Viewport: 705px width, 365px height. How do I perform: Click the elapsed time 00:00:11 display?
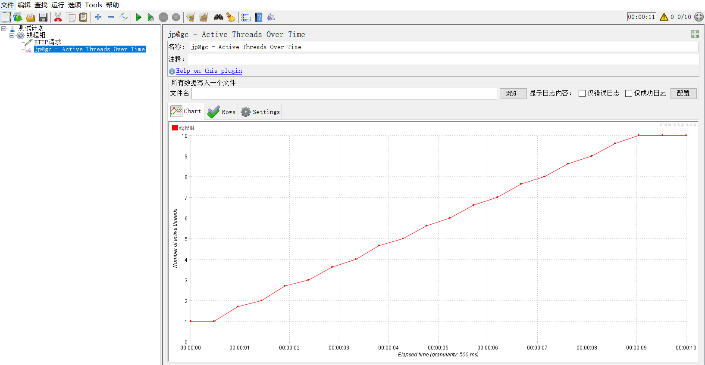click(x=641, y=17)
